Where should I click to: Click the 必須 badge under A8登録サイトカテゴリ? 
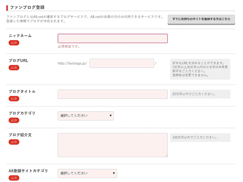pyautogui.click(x=14, y=178)
